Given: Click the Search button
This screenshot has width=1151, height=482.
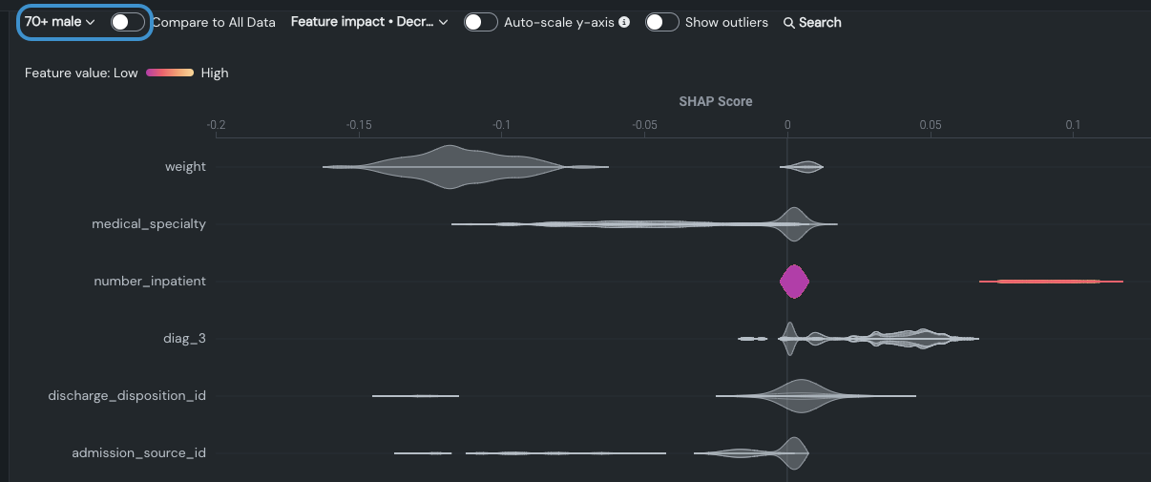Looking at the screenshot, I should coord(812,22).
